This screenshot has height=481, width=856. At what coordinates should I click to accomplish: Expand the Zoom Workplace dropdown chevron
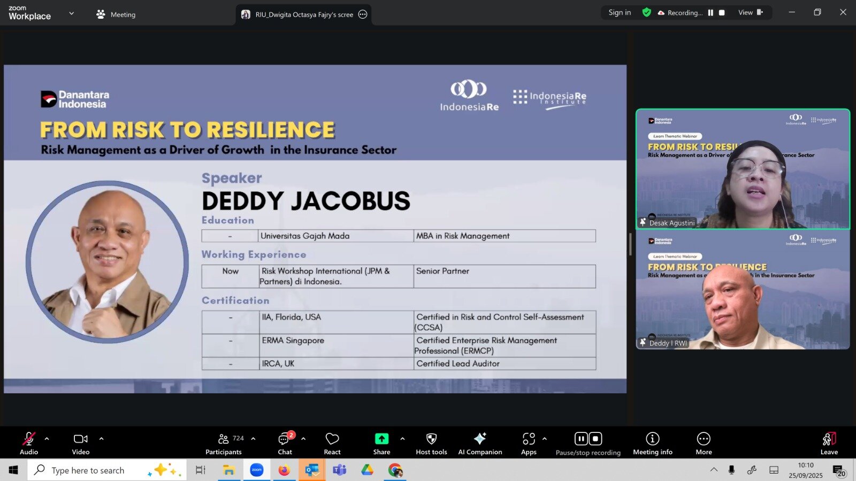point(72,13)
